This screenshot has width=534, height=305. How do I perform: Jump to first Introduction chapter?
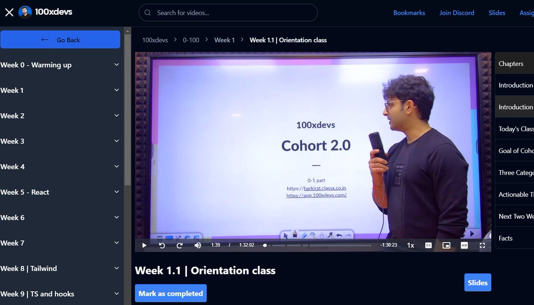pyautogui.click(x=515, y=85)
